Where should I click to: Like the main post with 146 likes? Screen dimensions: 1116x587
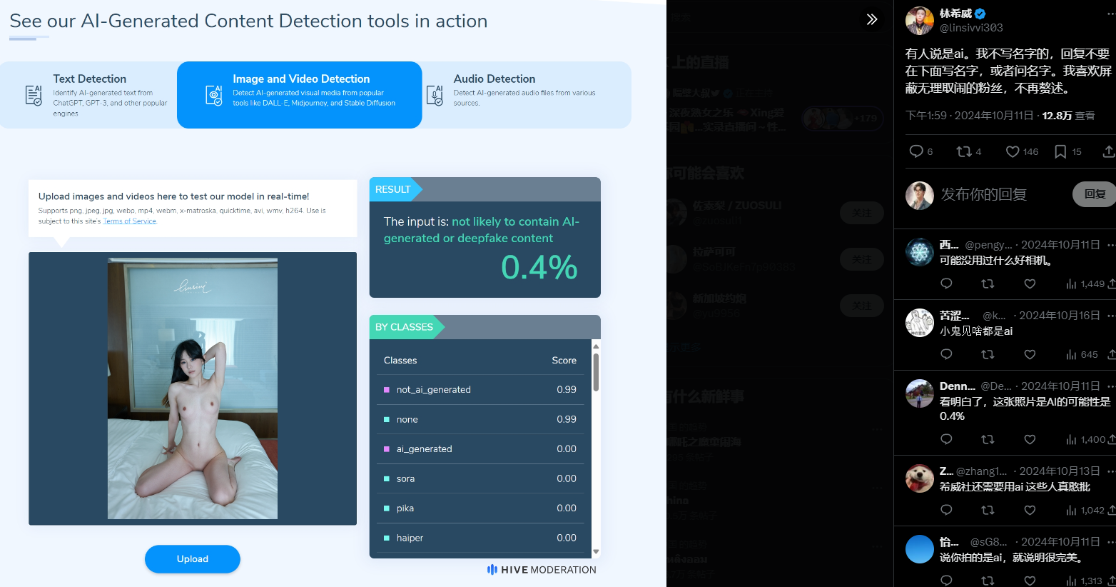click(1013, 151)
